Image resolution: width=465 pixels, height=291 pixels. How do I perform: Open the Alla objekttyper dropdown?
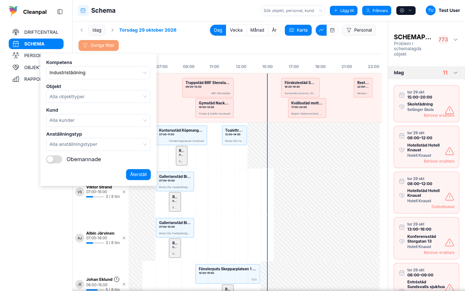coord(98,96)
